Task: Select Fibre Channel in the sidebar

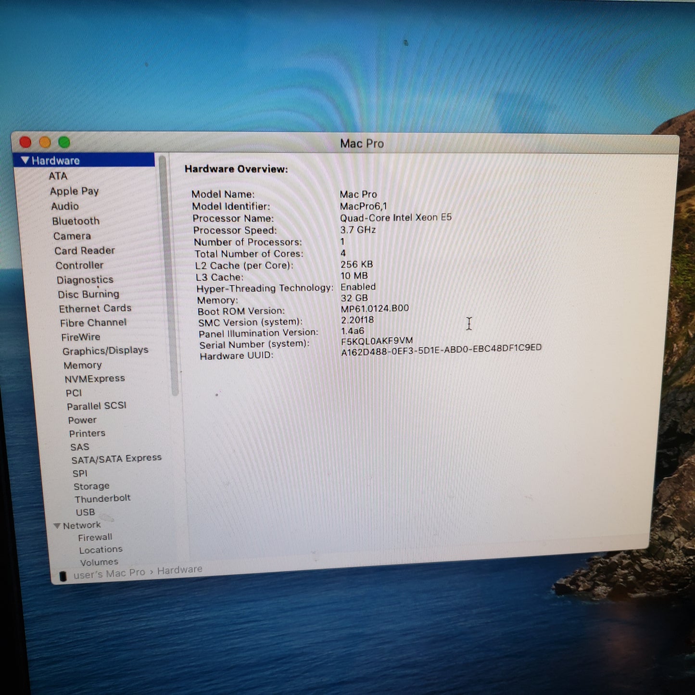Action: tap(93, 323)
